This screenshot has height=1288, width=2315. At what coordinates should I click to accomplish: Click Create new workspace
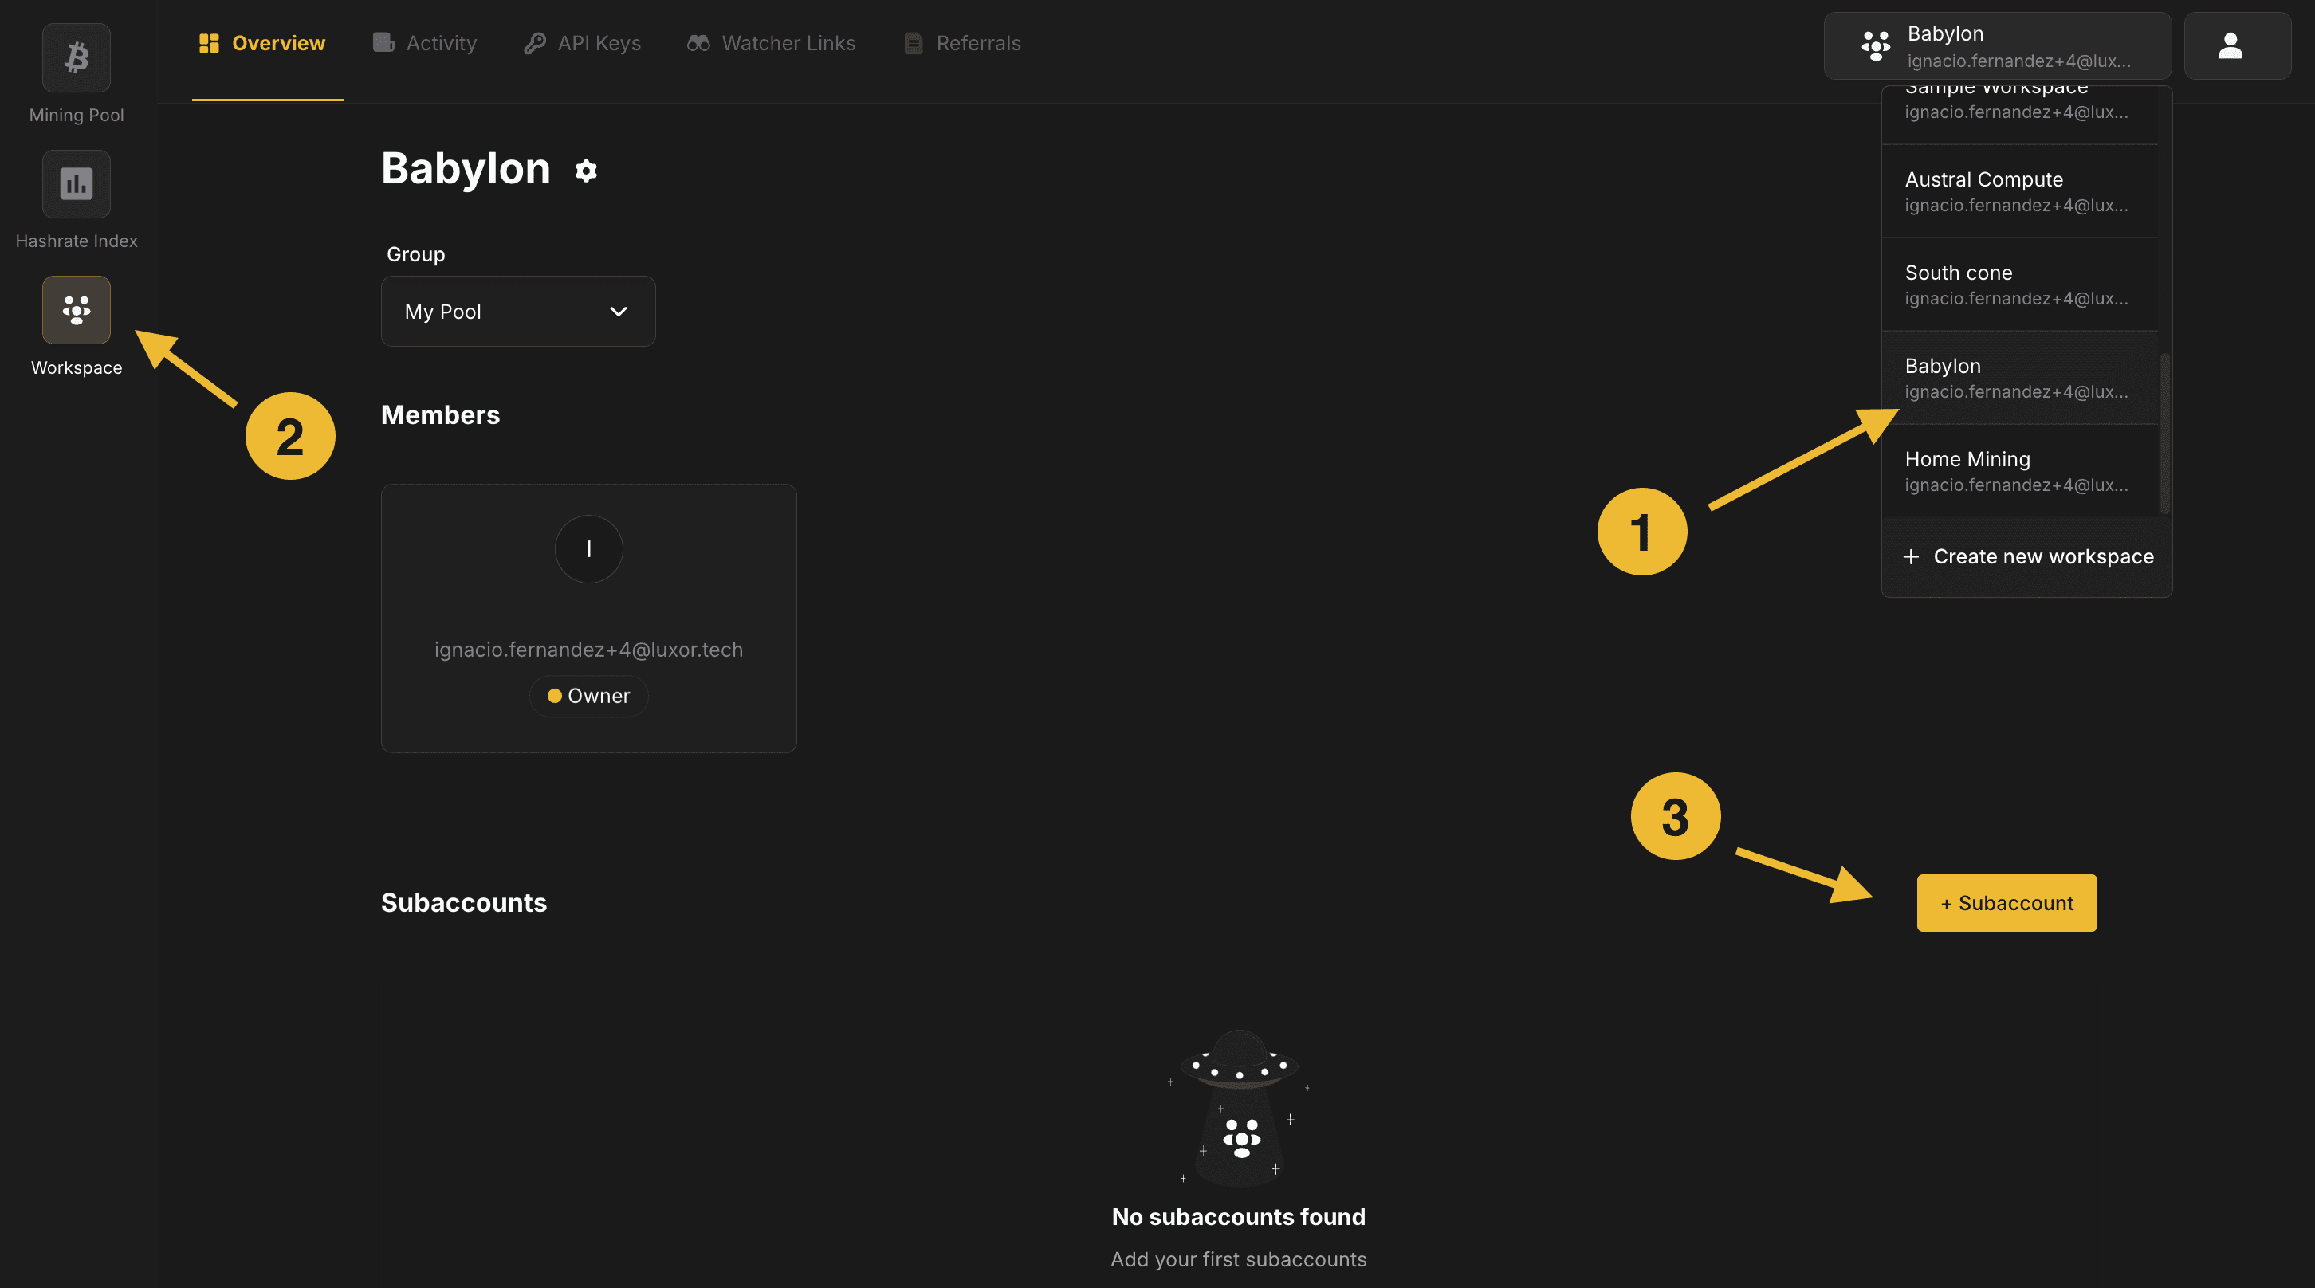pos(2027,556)
